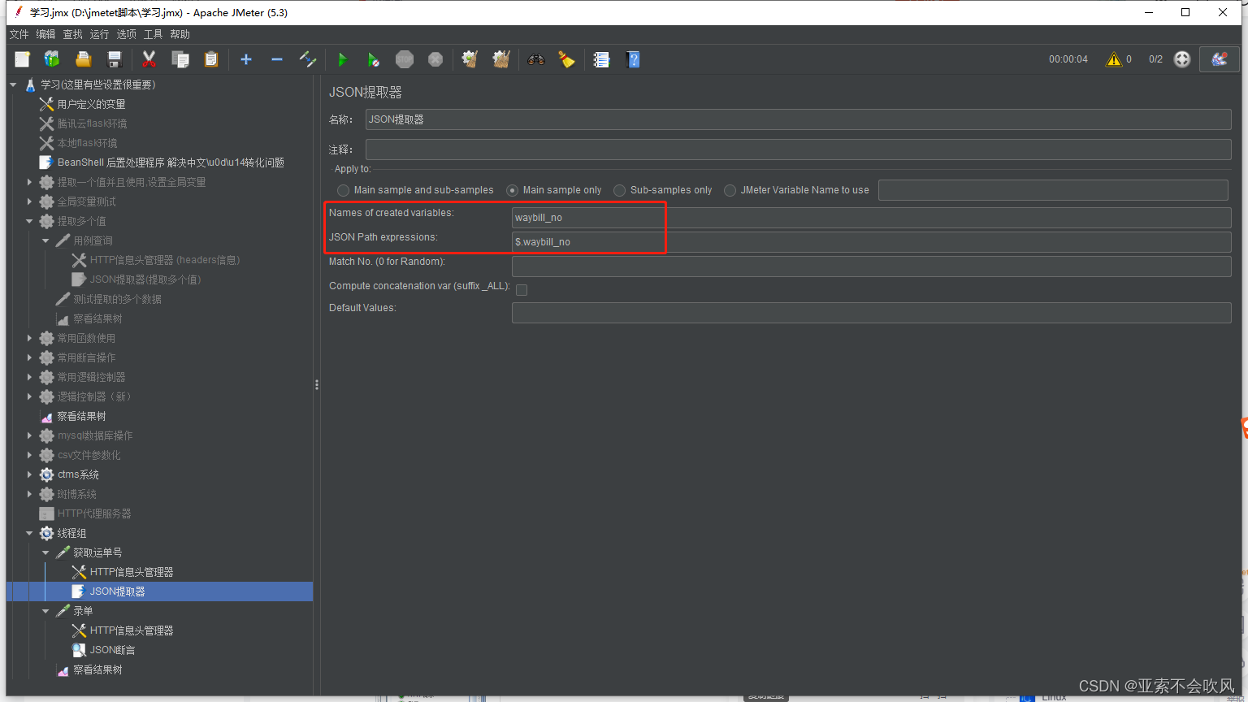Select 测试提取的多个数据 tree item
Viewport: 1248px width, 702px height.
point(117,299)
